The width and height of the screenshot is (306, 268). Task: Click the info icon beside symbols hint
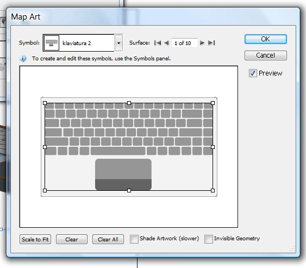coord(23,58)
